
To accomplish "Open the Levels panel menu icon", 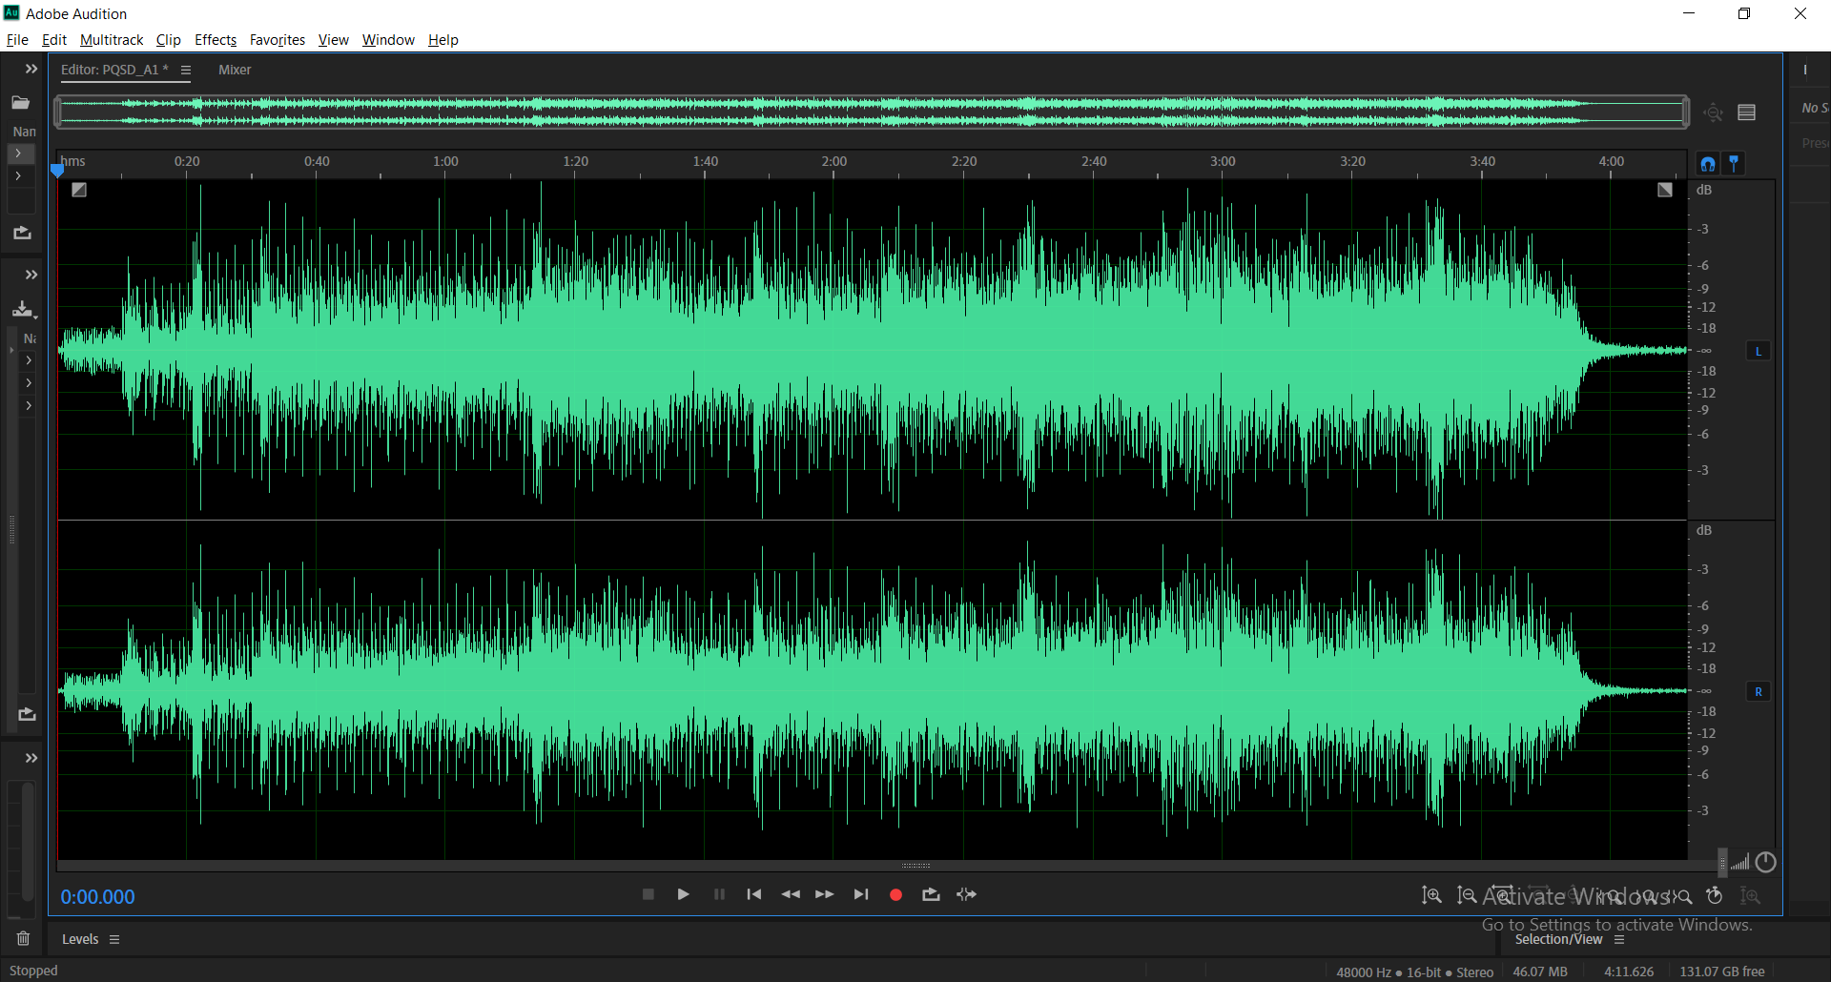I will [x=114, y=939].
